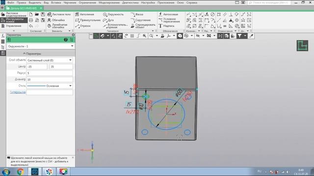Select the Дуга arc tool

(x=108, y=20)
